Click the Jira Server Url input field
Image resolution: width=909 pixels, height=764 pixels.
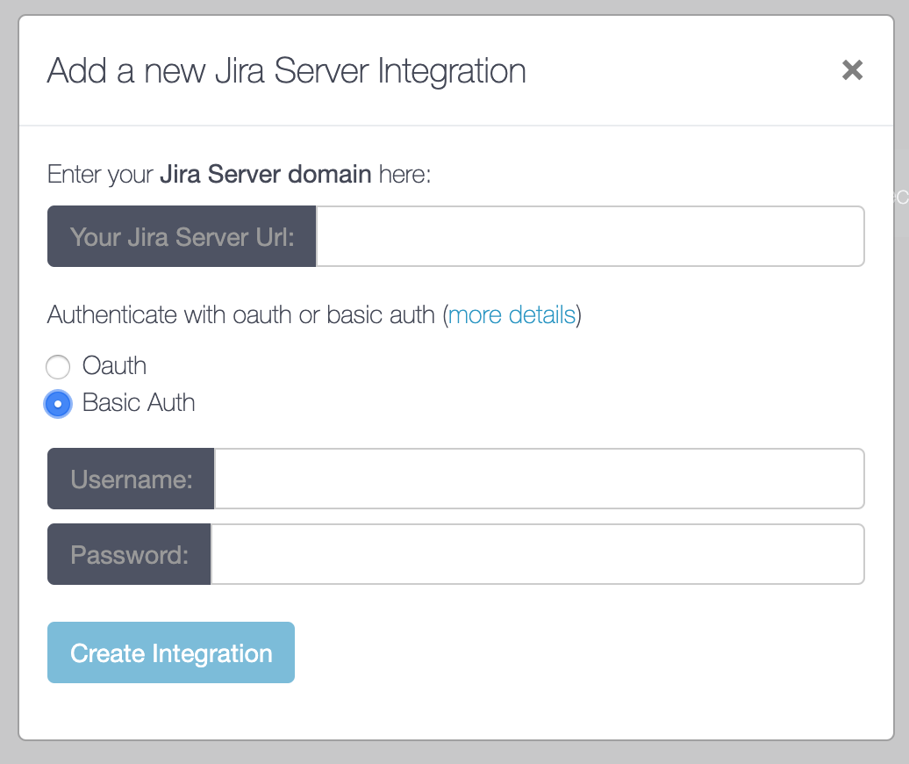590,236
